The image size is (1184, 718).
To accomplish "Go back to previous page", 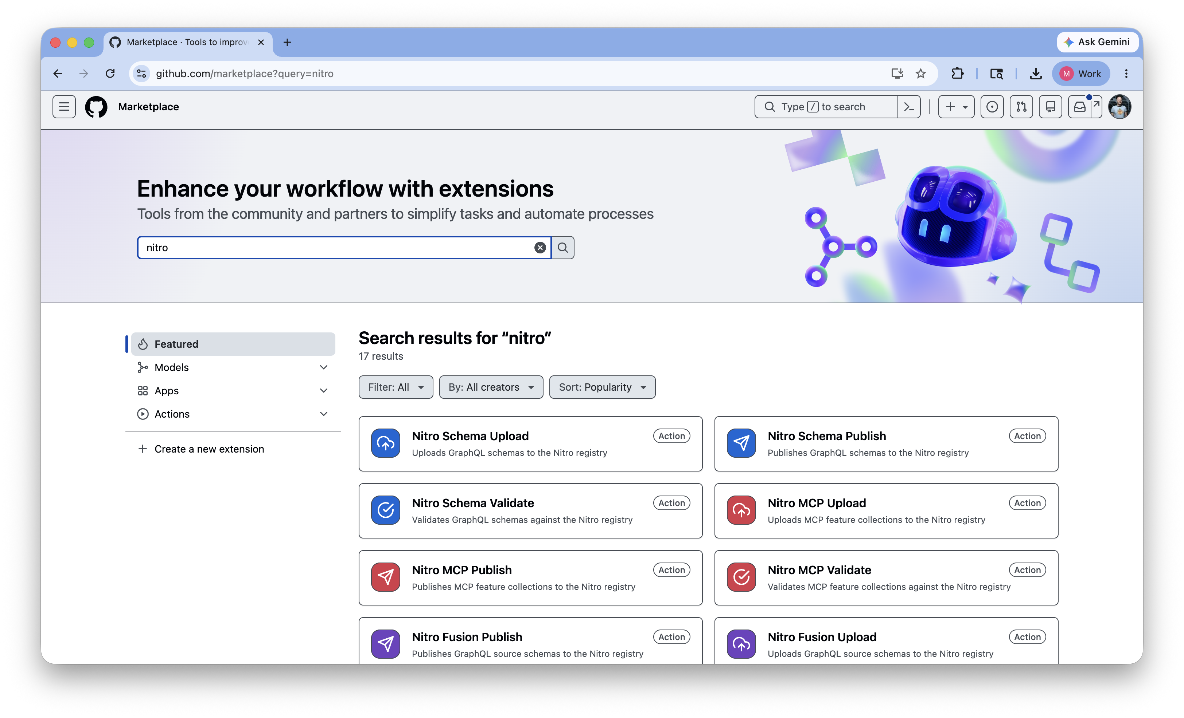I will tap(58, 74).
